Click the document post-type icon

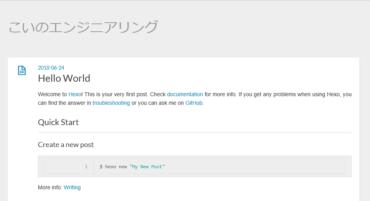[x=22, y=70]
